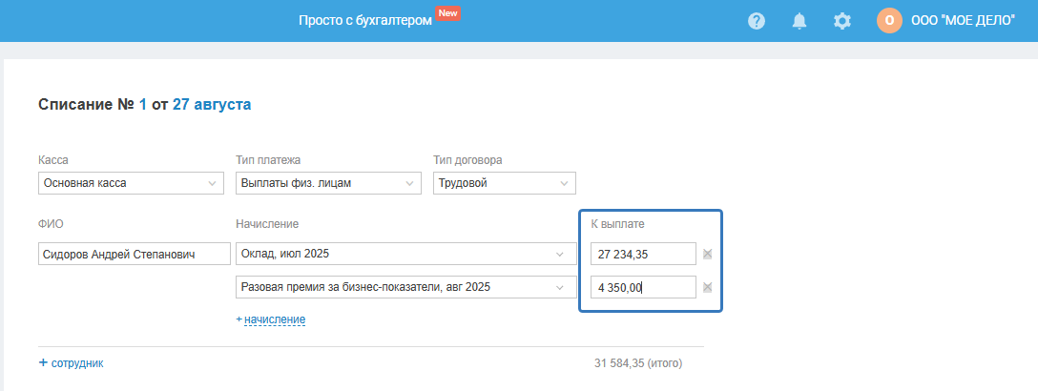The width and height of the screenshot is (1038, 391).
Task: Expand the "Оклад, июл 2025" accrual dropdown
Action: [405, 255]
